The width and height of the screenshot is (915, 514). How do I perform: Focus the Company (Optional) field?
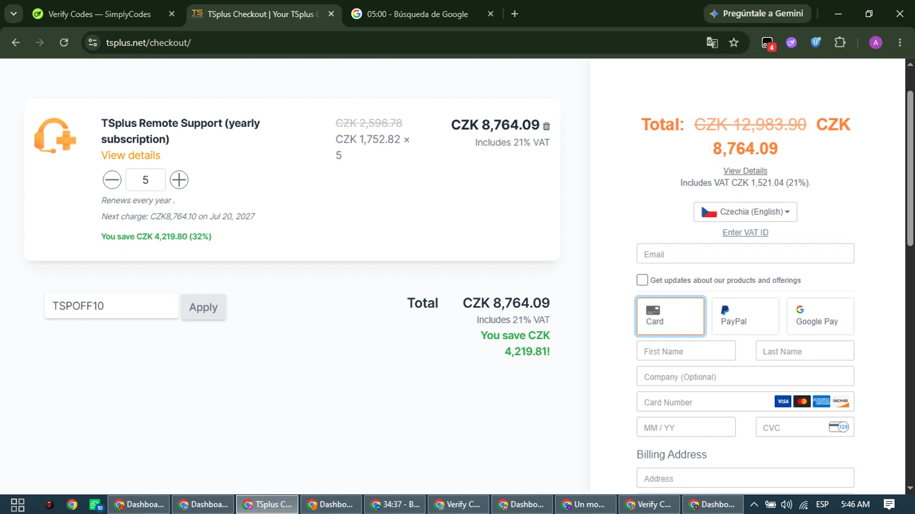[x=745, y=376]
